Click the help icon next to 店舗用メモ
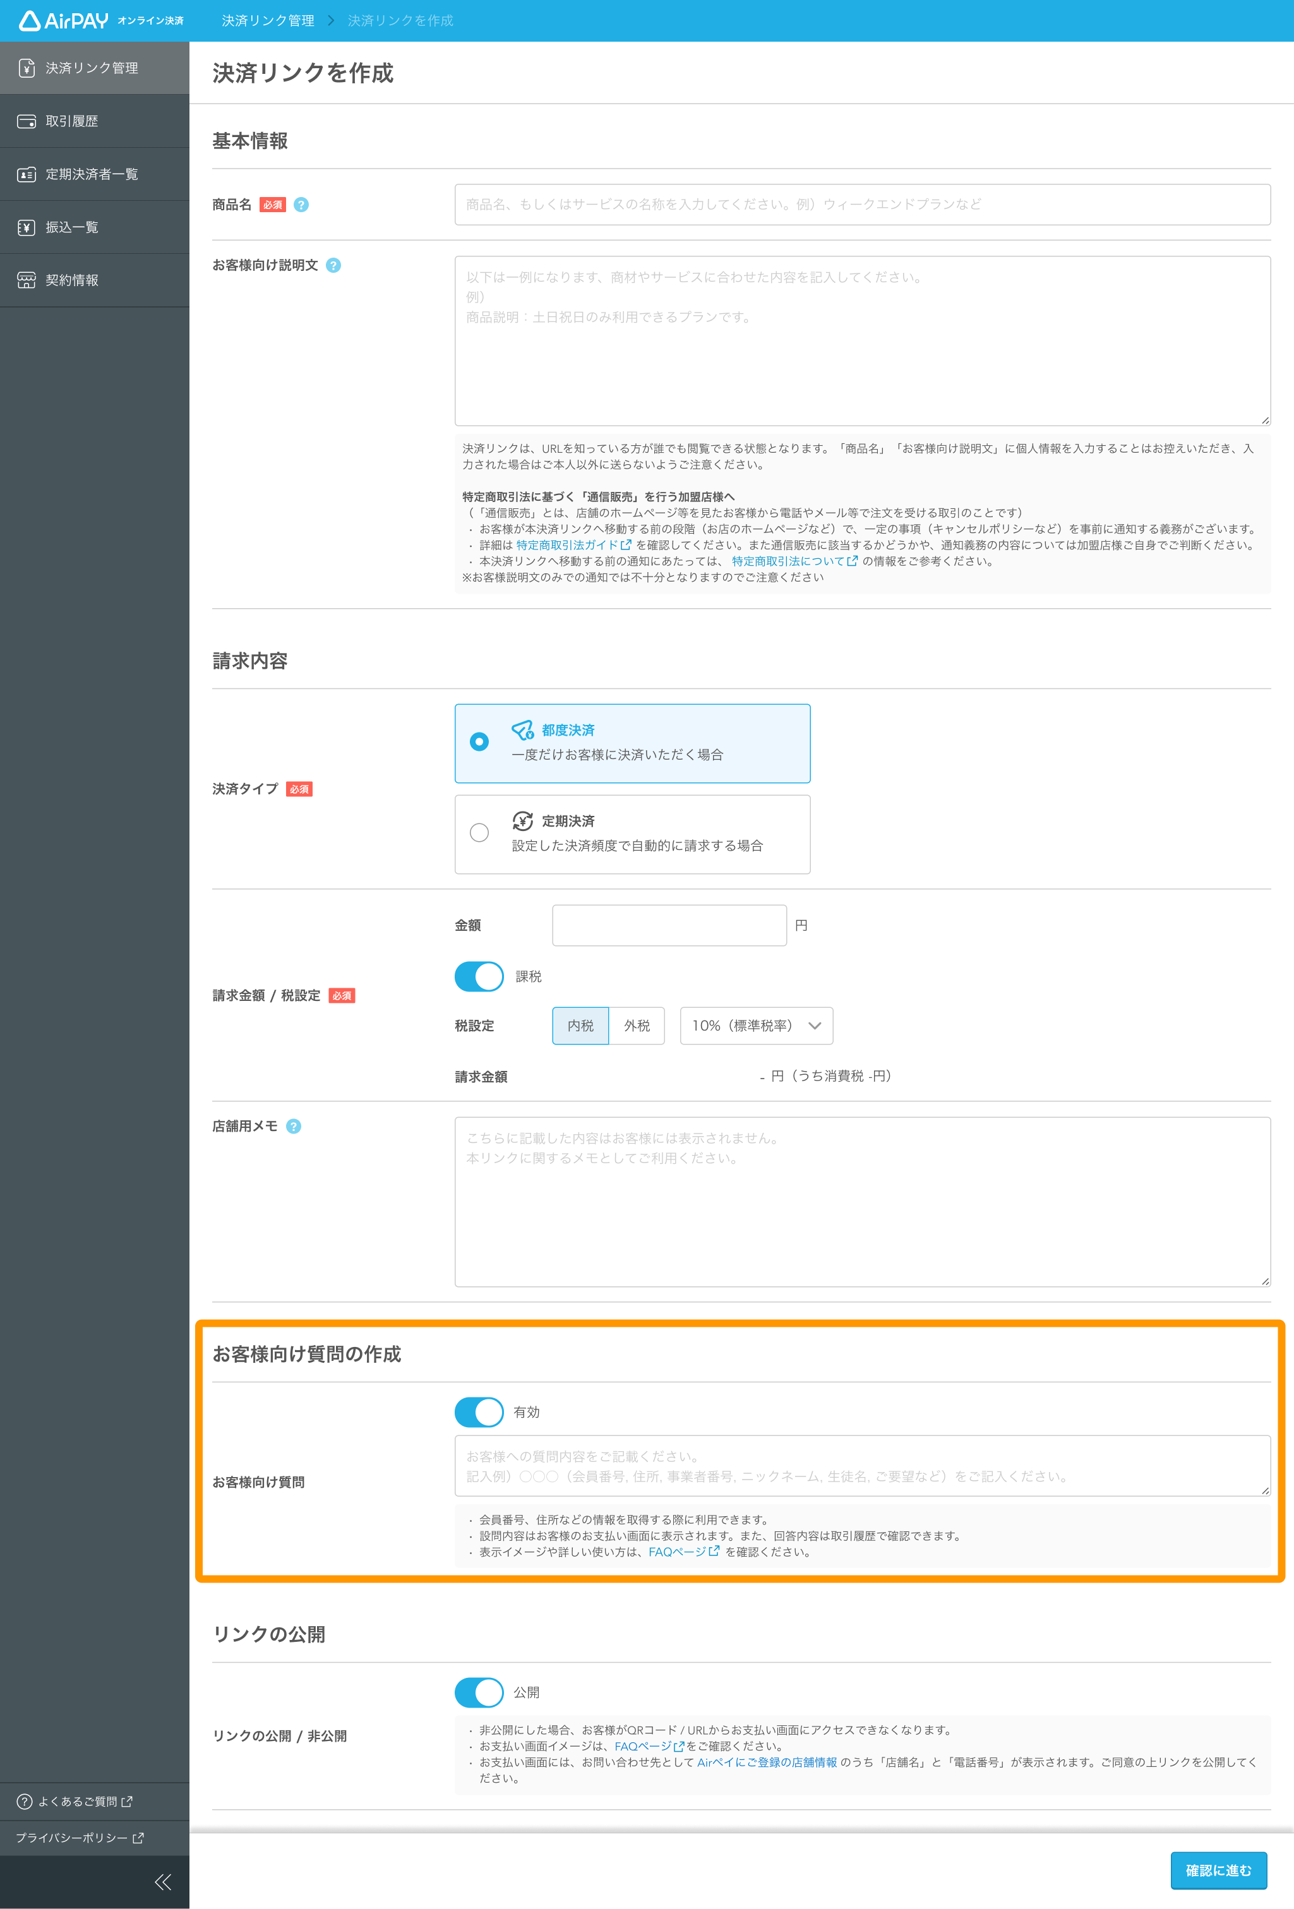Viewport: 1294px width, 1909px height. (x=295, y=1126)
